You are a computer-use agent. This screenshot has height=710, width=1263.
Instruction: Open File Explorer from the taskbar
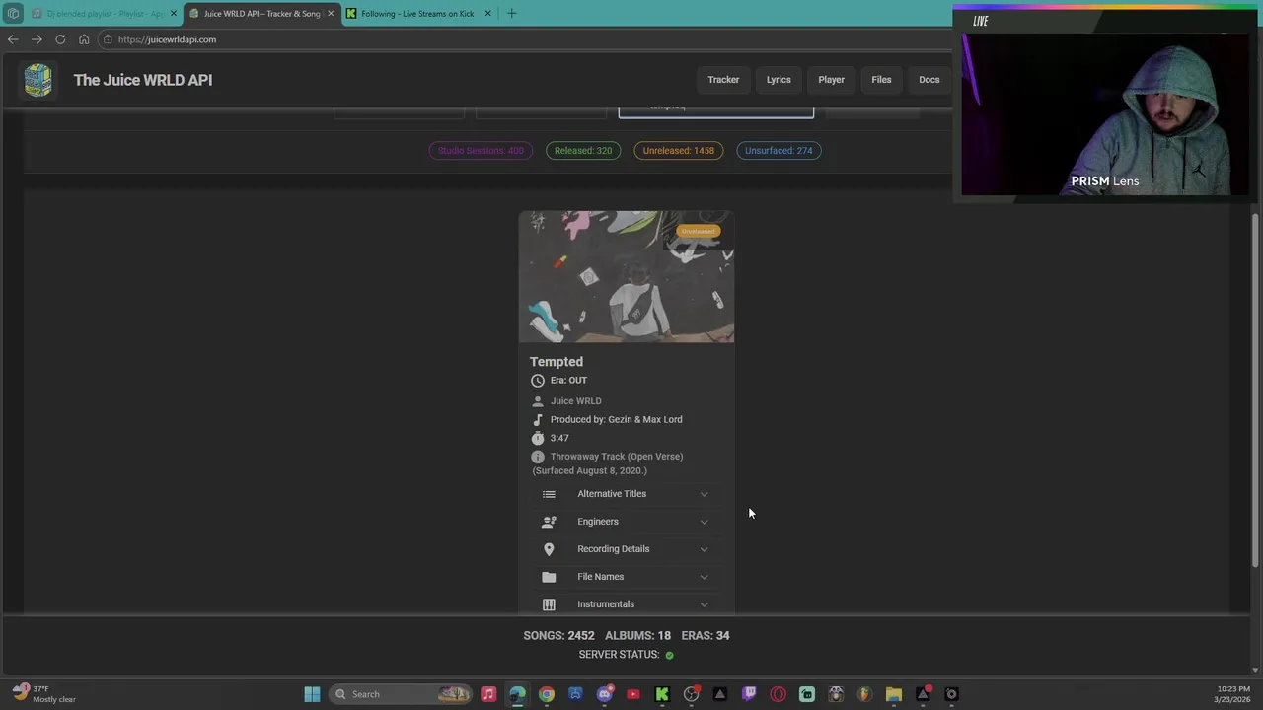pyautogui.click(x=894, y=694)
